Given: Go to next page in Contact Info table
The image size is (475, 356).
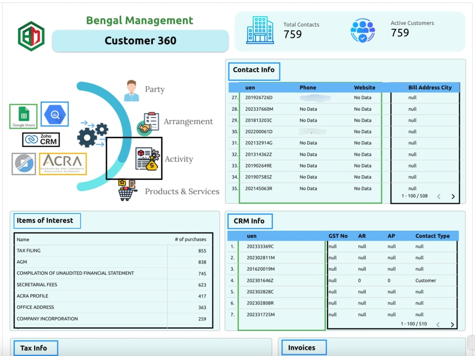Looking at the screenshot, I should click(453, 197).
